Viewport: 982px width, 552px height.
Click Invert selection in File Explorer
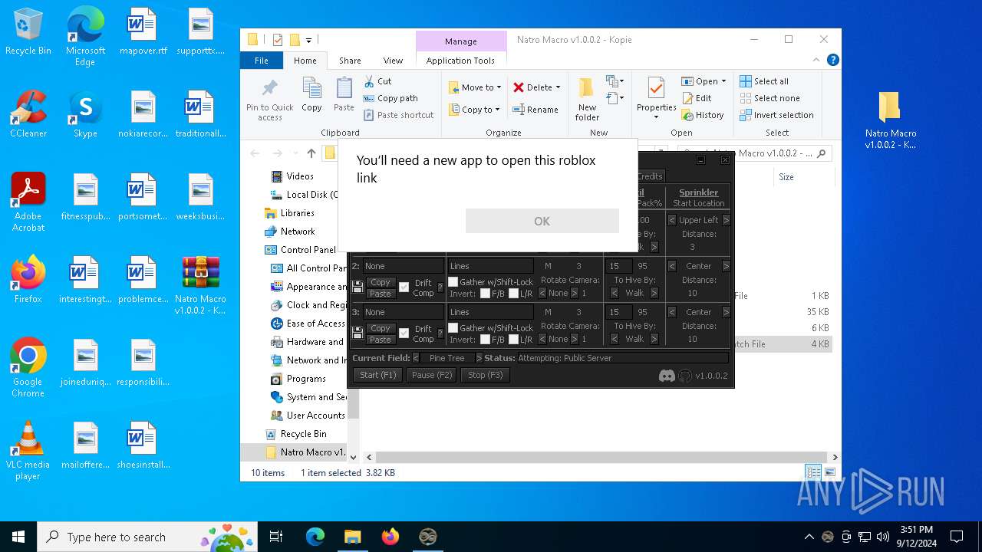pyautogui.click(x=776, y=115)
